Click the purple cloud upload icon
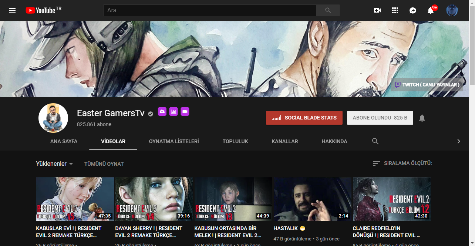475x246 pixels. (x=162, y=111)
